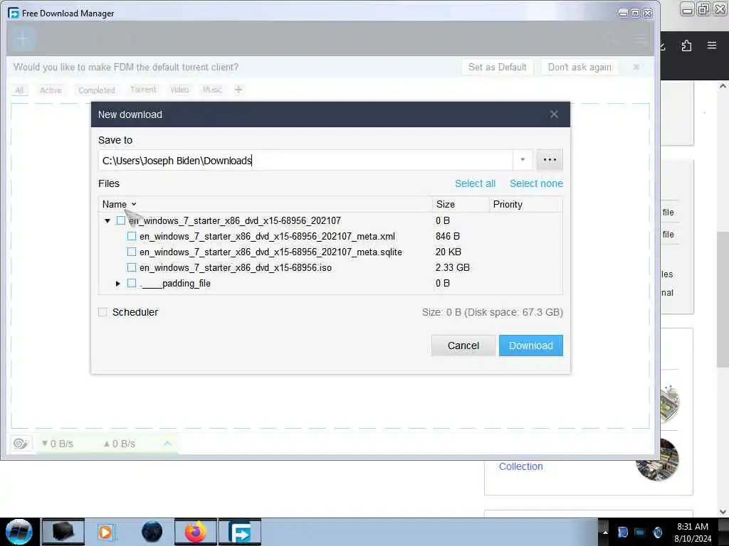
Task: Switch to Free Download Manager taskbar icon
Action: [240, 532]
